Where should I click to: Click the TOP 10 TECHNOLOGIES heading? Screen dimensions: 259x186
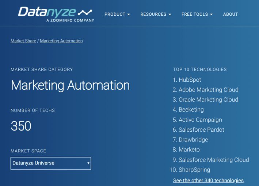(x=200, y=69)
